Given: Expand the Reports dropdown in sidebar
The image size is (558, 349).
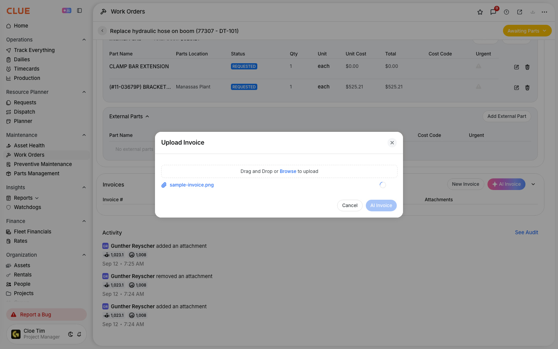Looking at the screenshot, I should [37, 198].
